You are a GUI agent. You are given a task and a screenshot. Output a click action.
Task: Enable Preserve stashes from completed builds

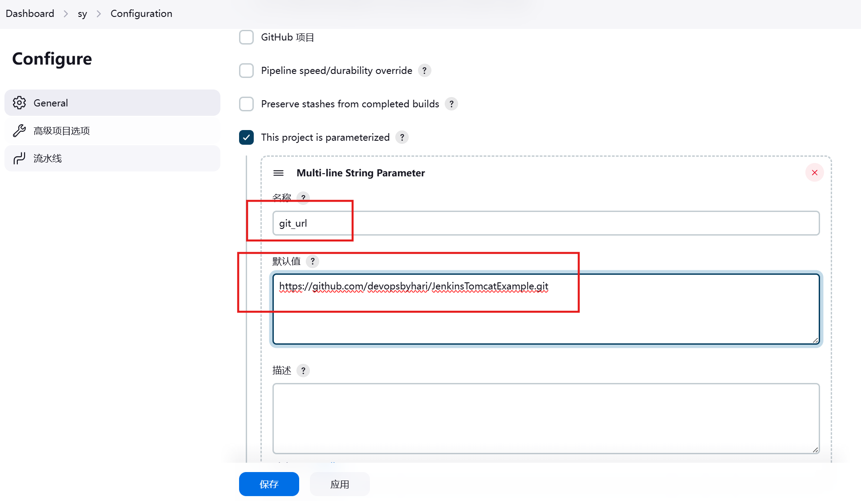[246, 104]
